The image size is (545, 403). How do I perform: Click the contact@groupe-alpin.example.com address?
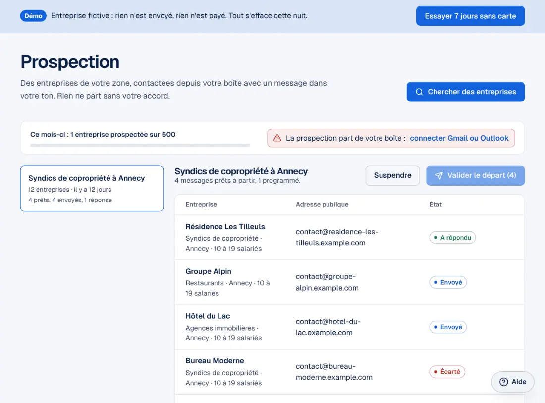(327, 282)
